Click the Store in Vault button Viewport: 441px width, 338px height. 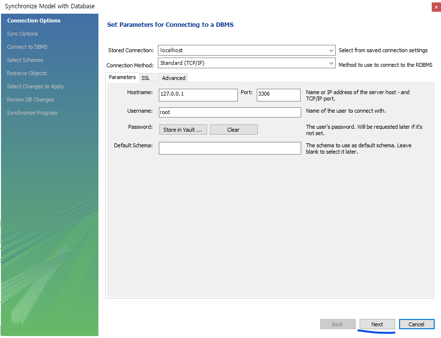pos(183,130)
